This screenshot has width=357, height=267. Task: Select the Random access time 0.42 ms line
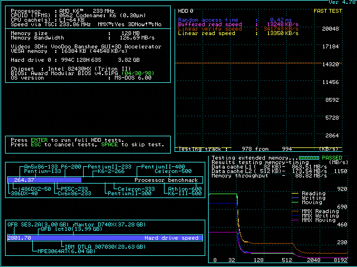click(235, 20)
